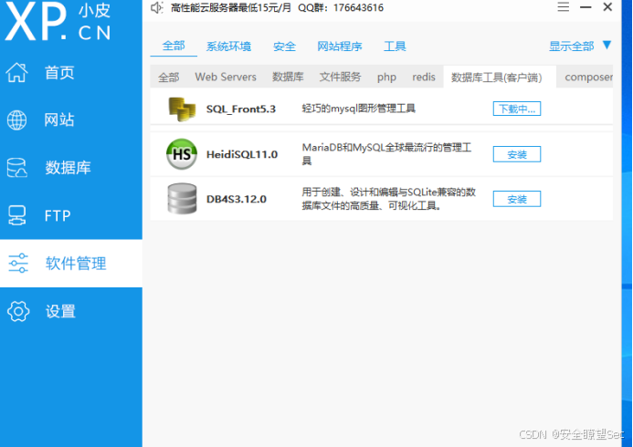Switch to the 安全 tab

284,47
